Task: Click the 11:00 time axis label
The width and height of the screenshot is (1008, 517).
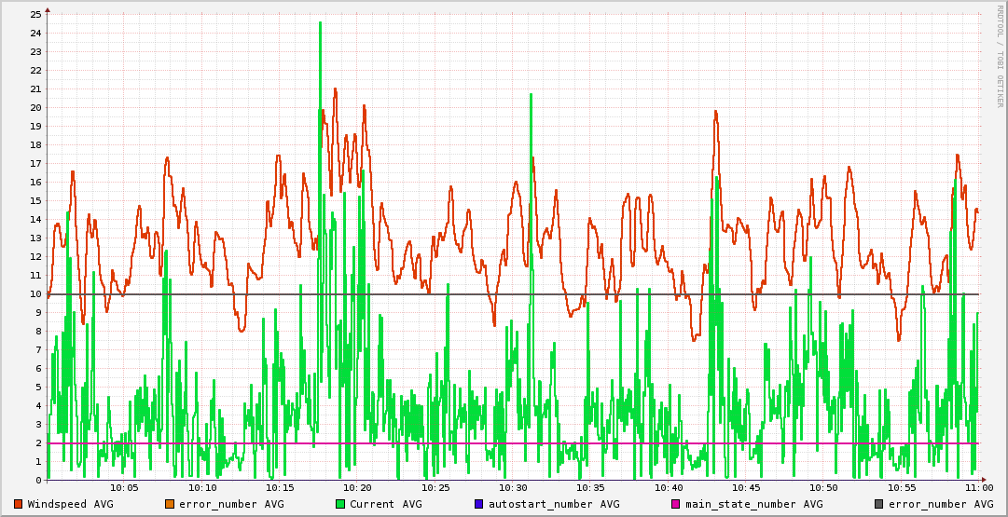Action: (x=979, y=488)
